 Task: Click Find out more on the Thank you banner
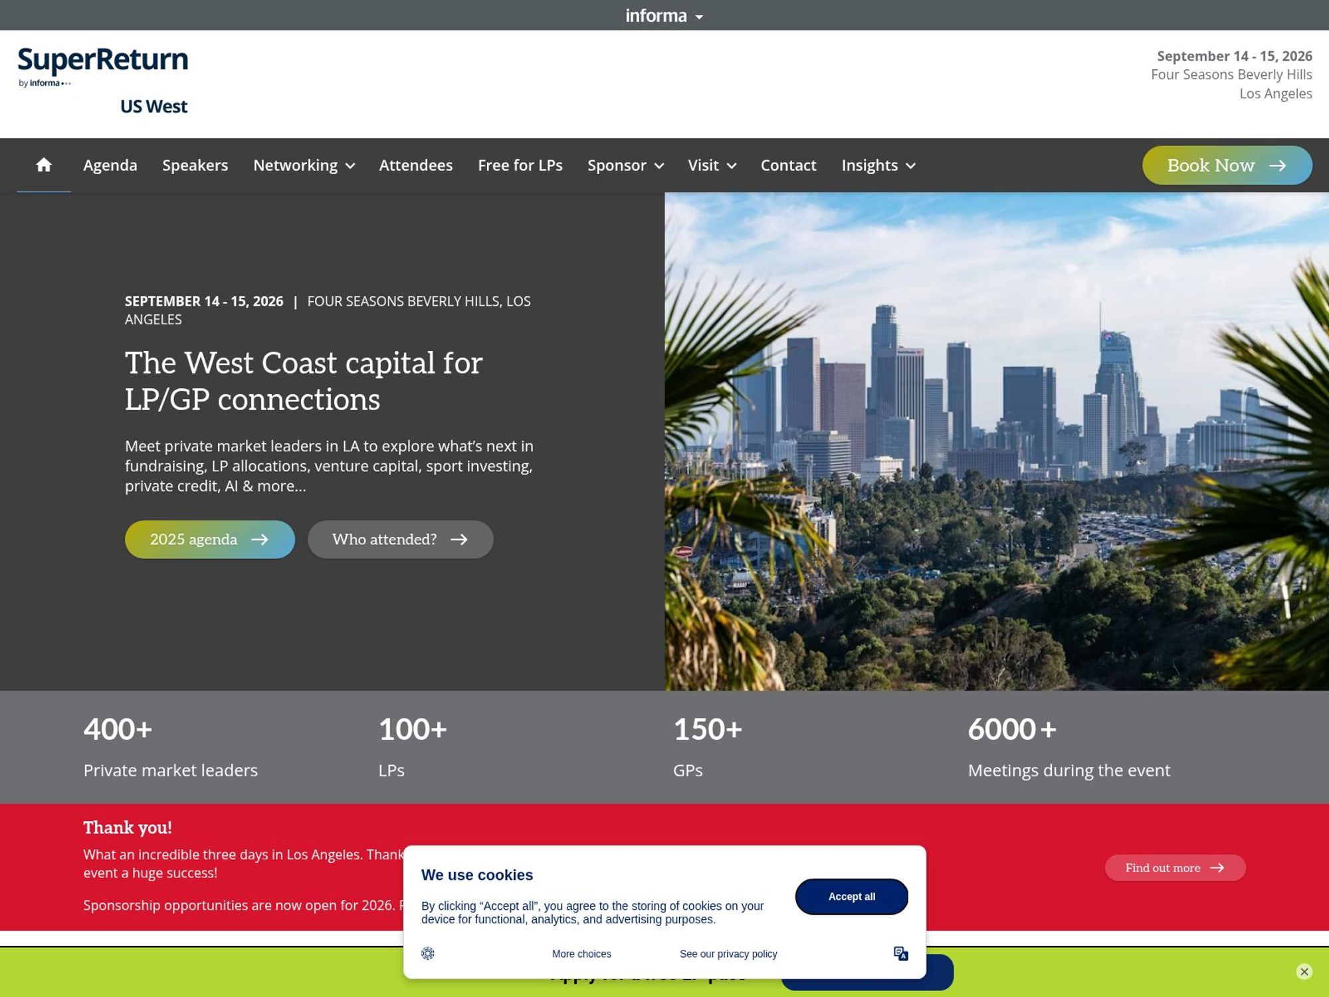tap(1175, 867)
